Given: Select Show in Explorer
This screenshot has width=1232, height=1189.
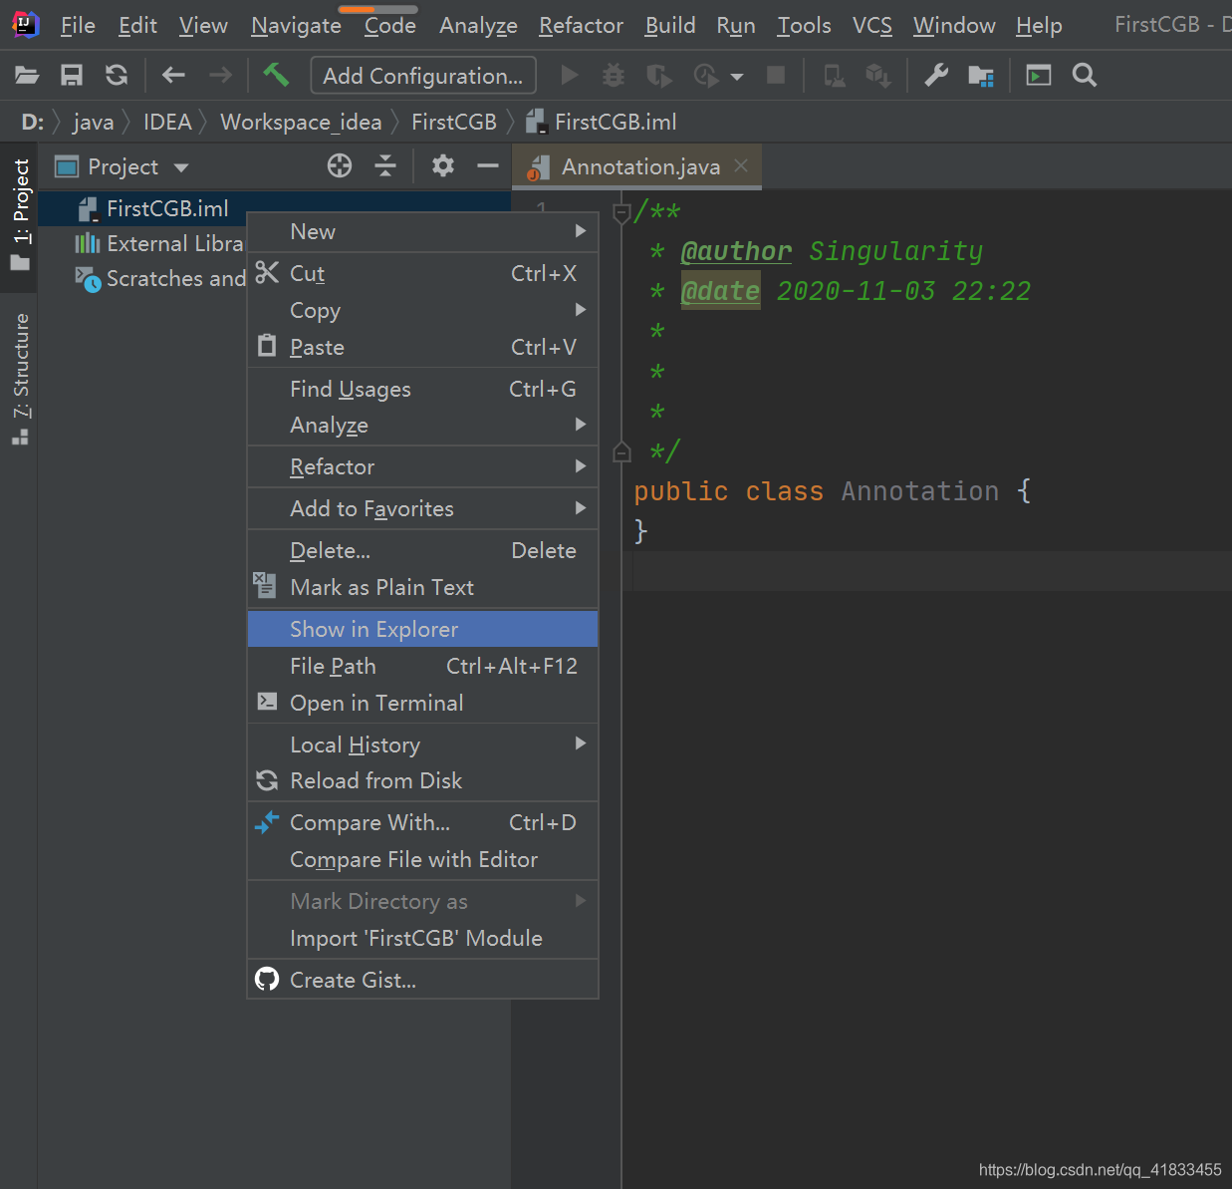Looking at the screenshot, I should pyautogui.click(x=422, y=629).
